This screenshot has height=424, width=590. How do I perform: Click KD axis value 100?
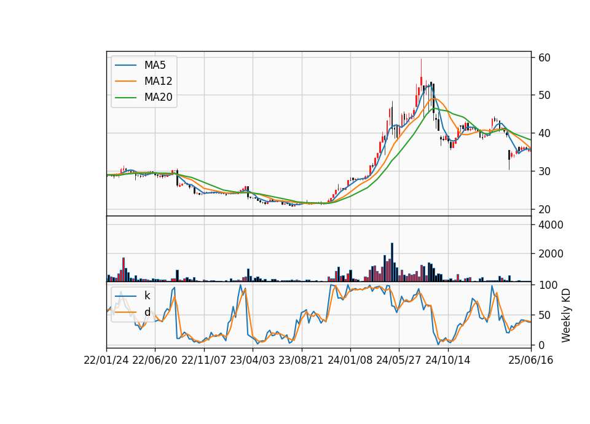(x=548, y=285)
